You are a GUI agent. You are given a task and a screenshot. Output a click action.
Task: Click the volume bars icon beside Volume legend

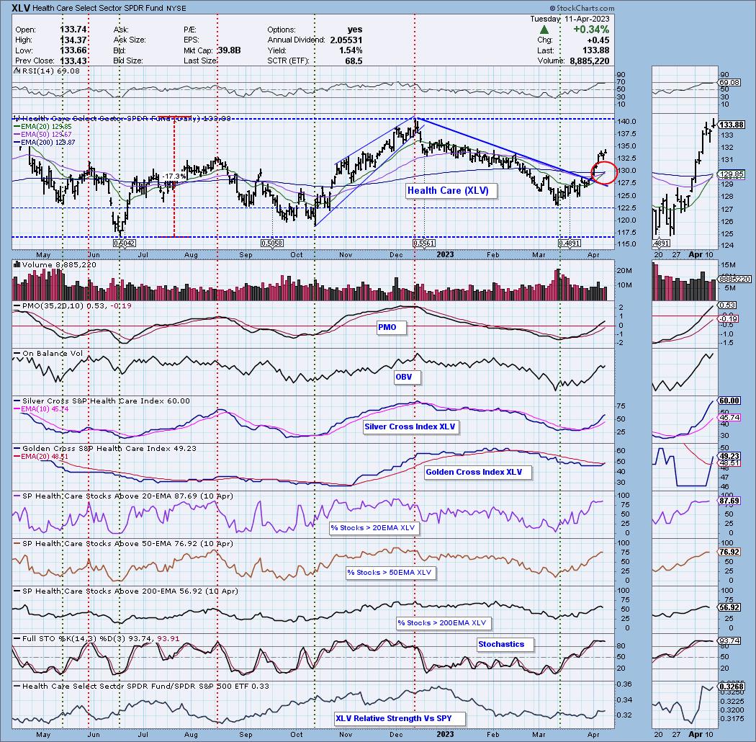point(17,264)
